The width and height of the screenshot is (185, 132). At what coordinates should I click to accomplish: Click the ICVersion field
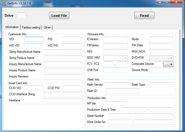coord(115,39)
